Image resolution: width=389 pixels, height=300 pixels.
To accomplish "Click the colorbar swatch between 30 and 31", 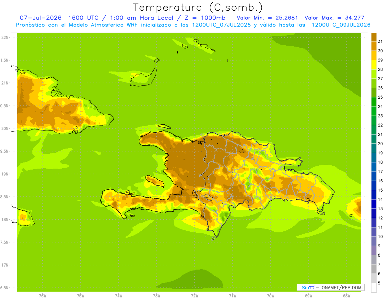I will tap(374, 46).
